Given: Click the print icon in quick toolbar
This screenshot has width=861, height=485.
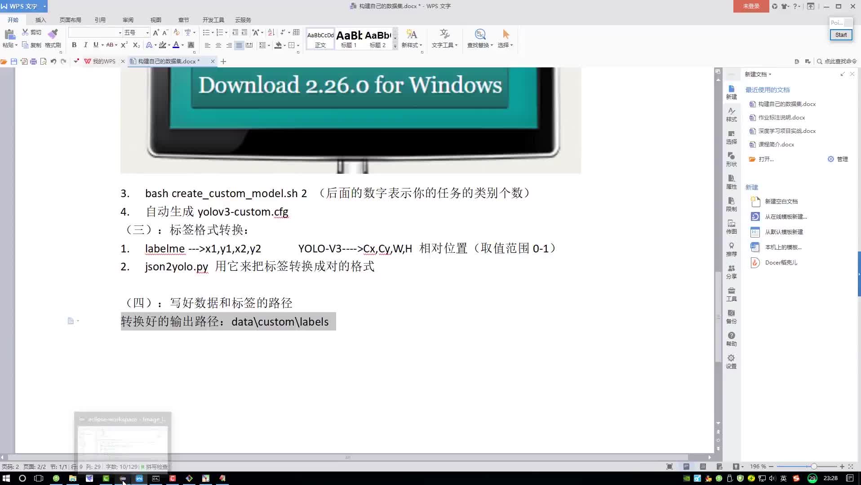Looking at the screenshot, I should click(x=33, y=62).
